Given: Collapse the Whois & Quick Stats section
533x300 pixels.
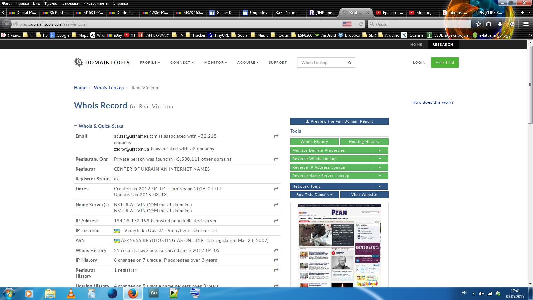Looking at the screenshot, I should [x=76, y=126].
